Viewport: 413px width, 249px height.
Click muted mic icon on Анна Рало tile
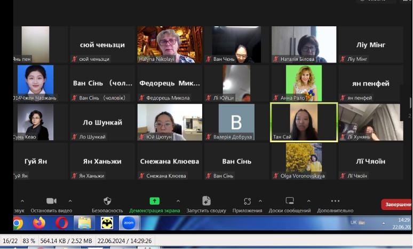point(276,98)
